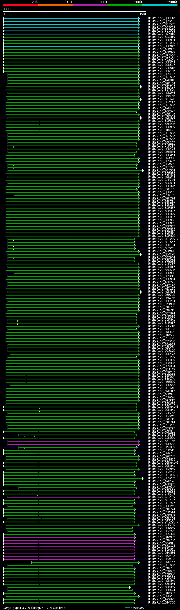
Task: Click the cyan segment of identity legend
Action: [159, 5]
